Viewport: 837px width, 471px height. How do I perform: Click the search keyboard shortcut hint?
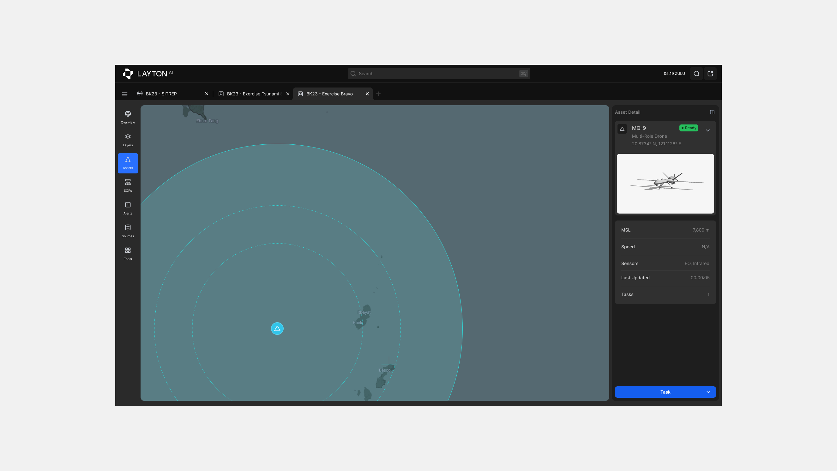(523, 74)
